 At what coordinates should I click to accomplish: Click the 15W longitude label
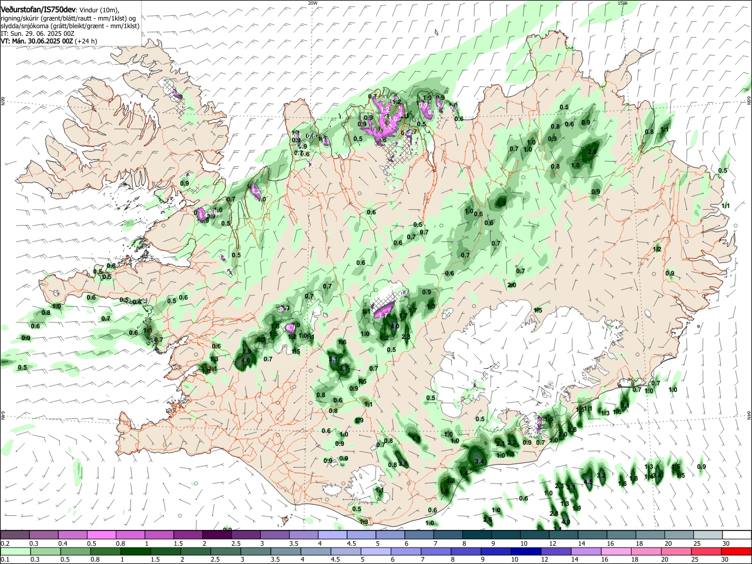tap(622, 3)
